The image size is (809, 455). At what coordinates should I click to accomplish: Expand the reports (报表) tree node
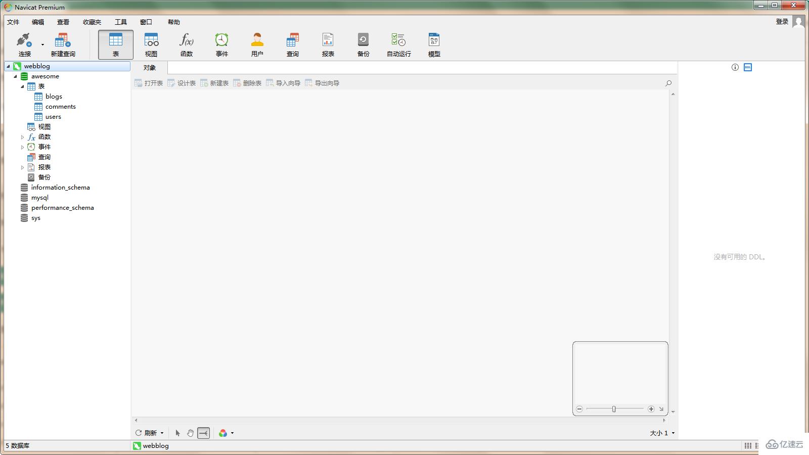(x=22, y=167)
